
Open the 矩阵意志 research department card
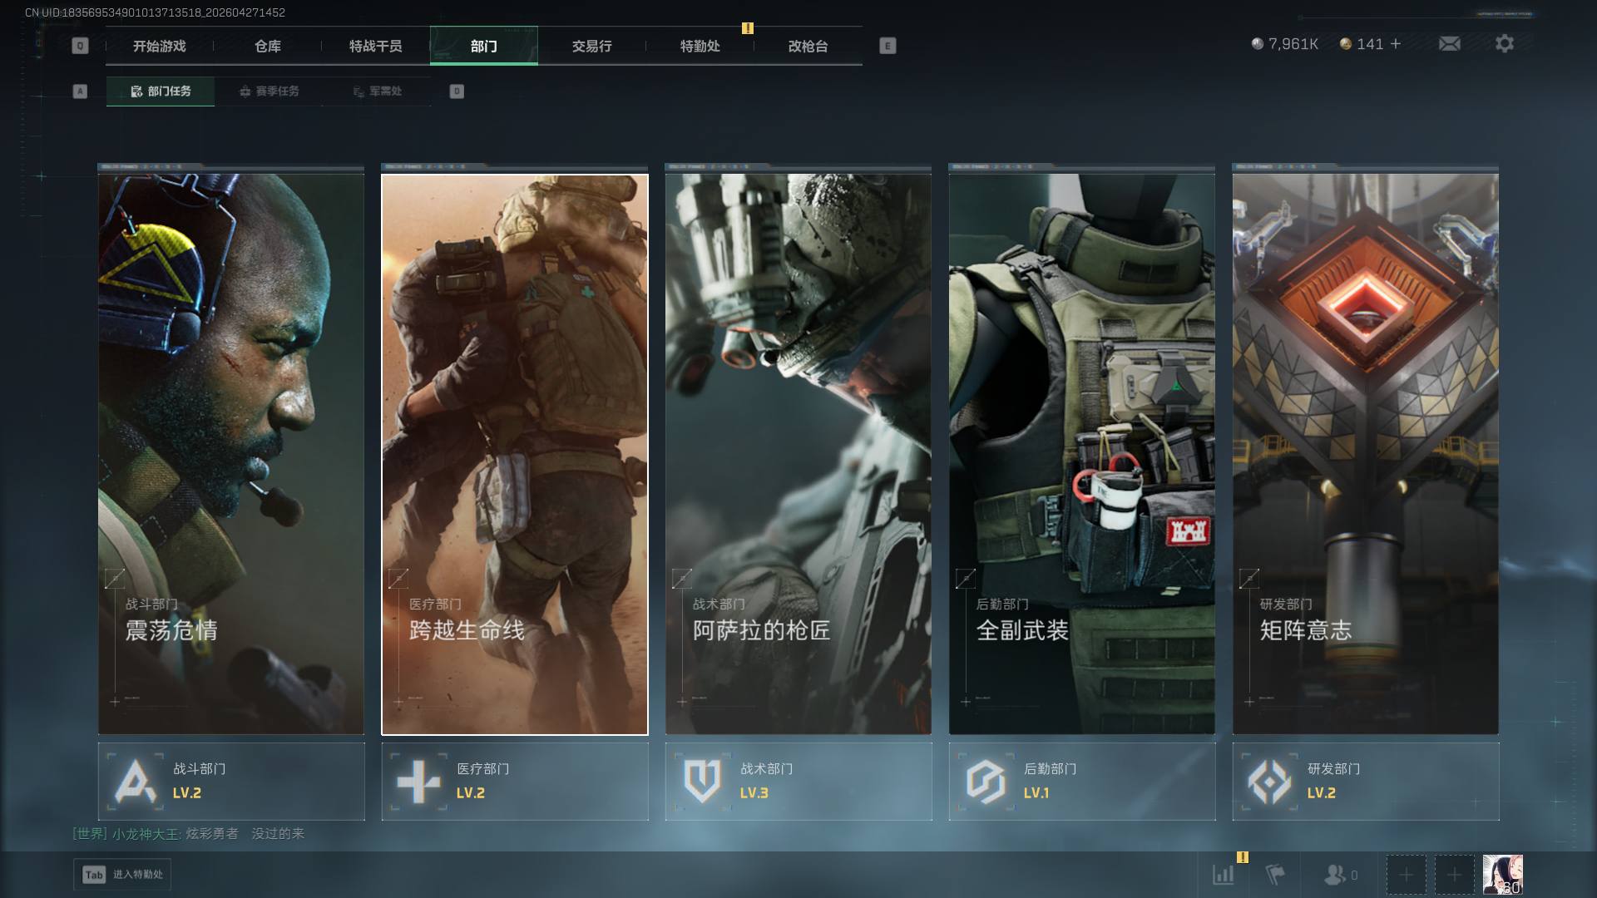pos(1366,454)
